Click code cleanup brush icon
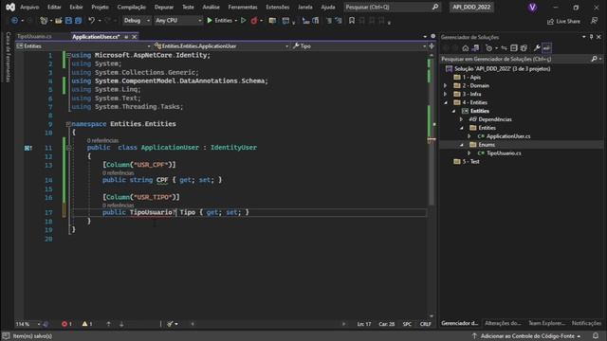The width and height of the screenshot is (607, 341). 170,324
